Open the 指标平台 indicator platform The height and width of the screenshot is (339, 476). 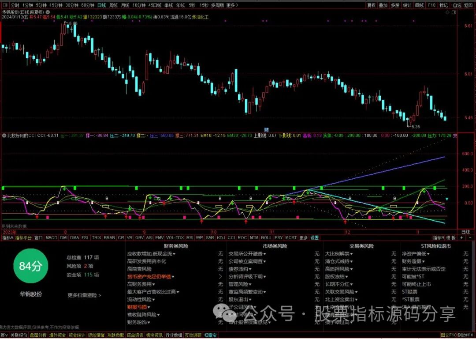(x=23, y=238)
